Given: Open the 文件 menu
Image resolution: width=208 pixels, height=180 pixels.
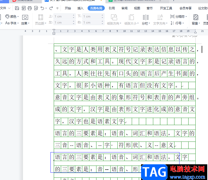Looking at the screenshot, I should [x=5, y=8].
